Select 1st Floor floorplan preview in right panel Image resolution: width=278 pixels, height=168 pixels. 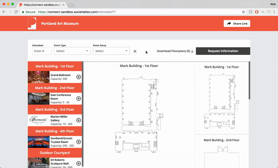click(x=221, y=101)
